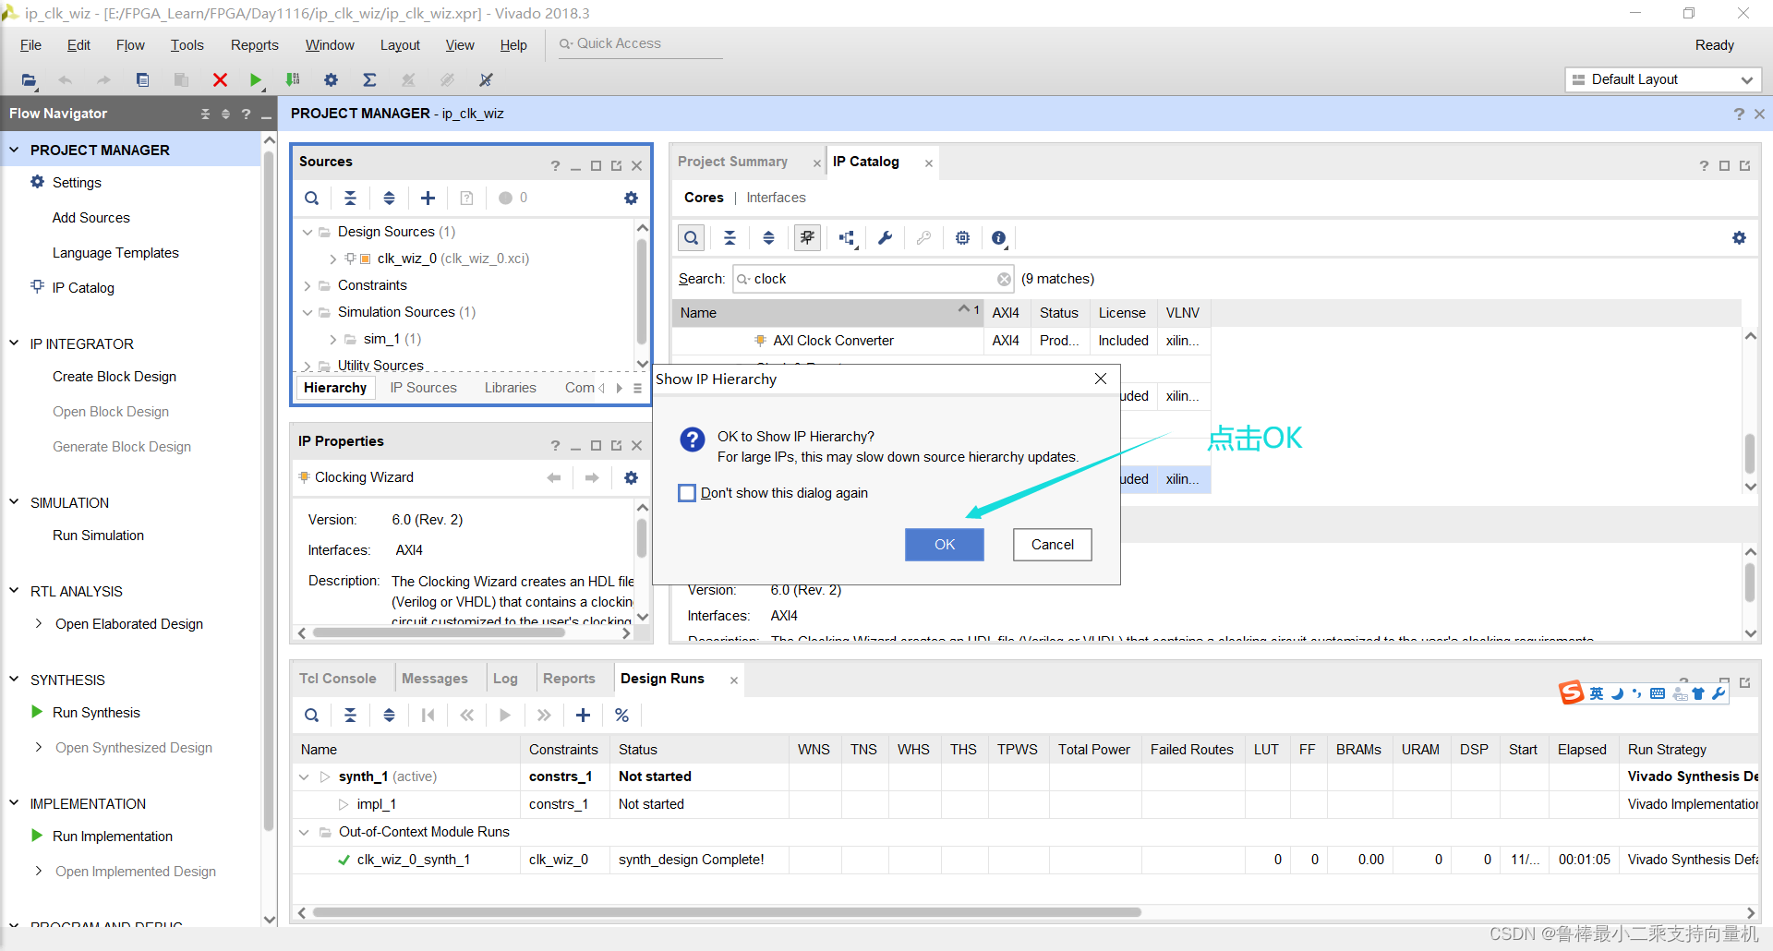Open Settings gear in main toolbar
The width and height of the screenshot is (1773, 951).
click(x=331, y=80)
